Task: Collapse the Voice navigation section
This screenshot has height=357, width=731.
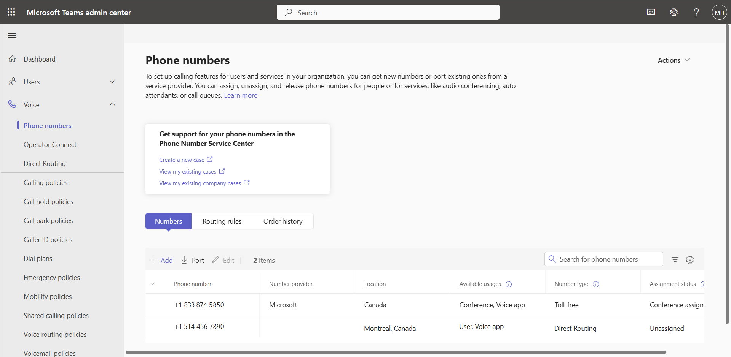Action: coord(112,104)
